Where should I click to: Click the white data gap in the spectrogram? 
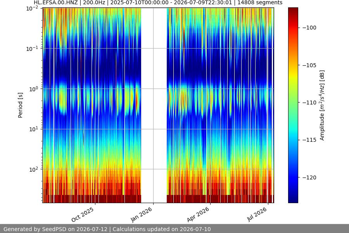(154, 105)
